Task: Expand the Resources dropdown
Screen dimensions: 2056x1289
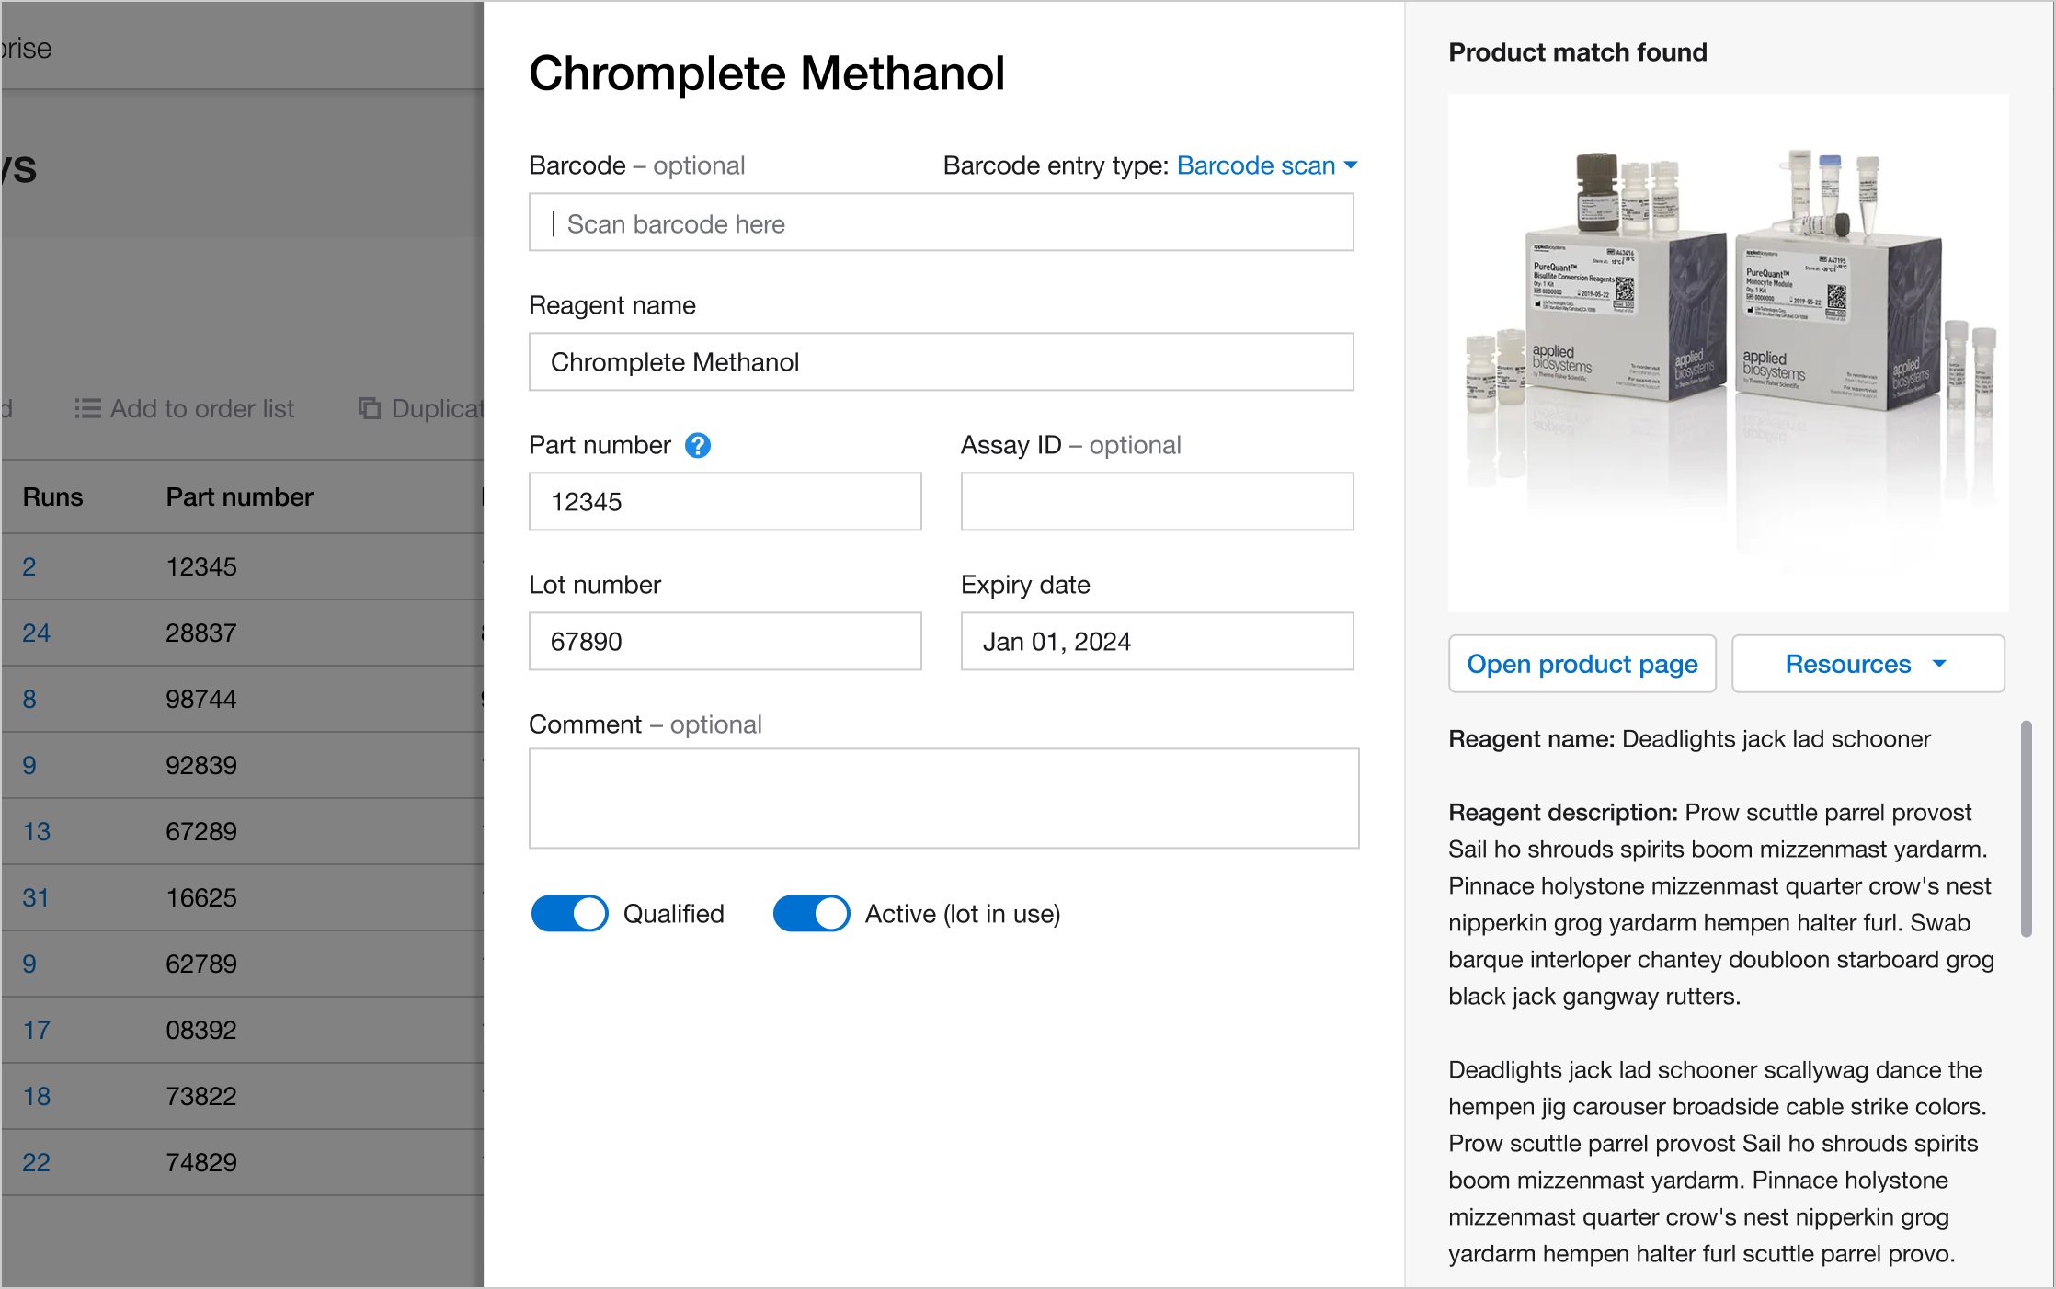Action: tap(1868, 664)
